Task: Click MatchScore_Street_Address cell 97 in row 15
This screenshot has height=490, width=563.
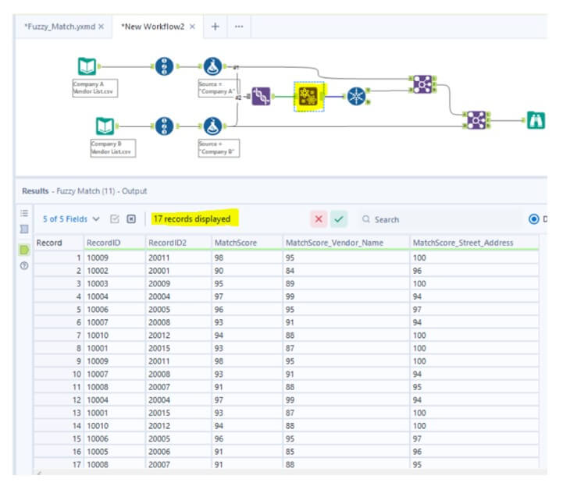Action: click(474, 439)
